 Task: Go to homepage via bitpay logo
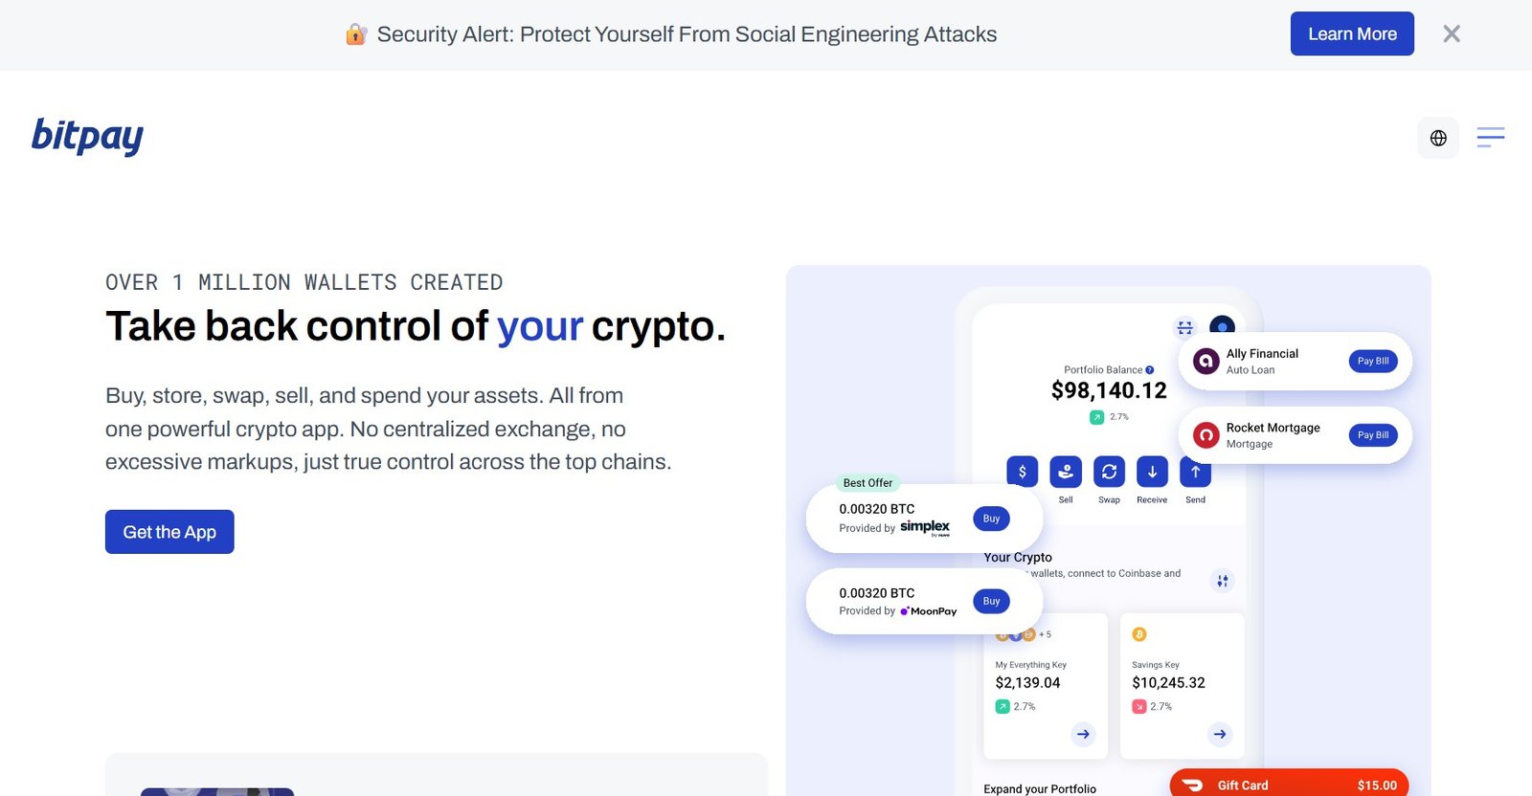(x=87, y=137)
